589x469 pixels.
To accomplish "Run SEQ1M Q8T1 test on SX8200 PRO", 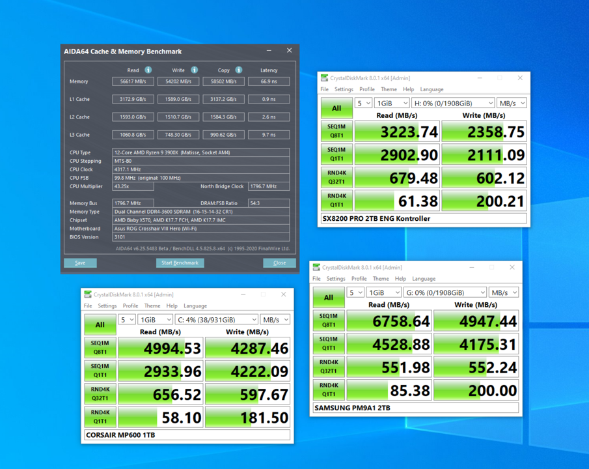I will pos(336,132).
